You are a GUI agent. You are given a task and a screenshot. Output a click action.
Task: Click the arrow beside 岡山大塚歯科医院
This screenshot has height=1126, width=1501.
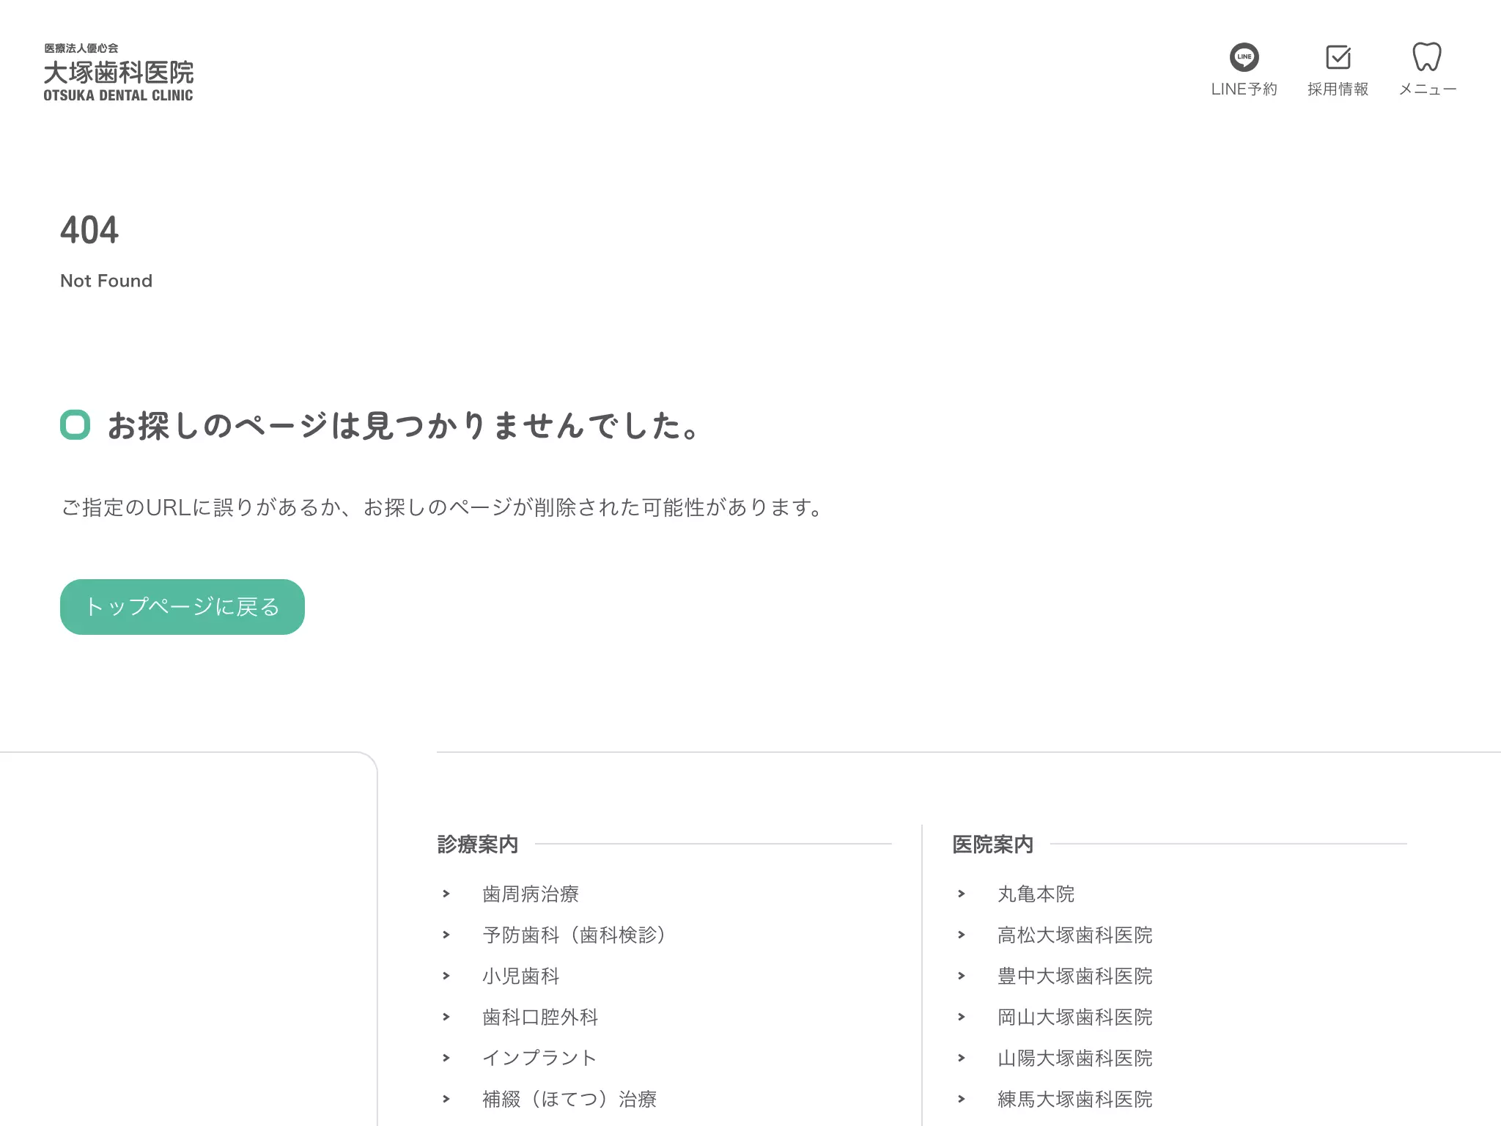(962, 1017)
